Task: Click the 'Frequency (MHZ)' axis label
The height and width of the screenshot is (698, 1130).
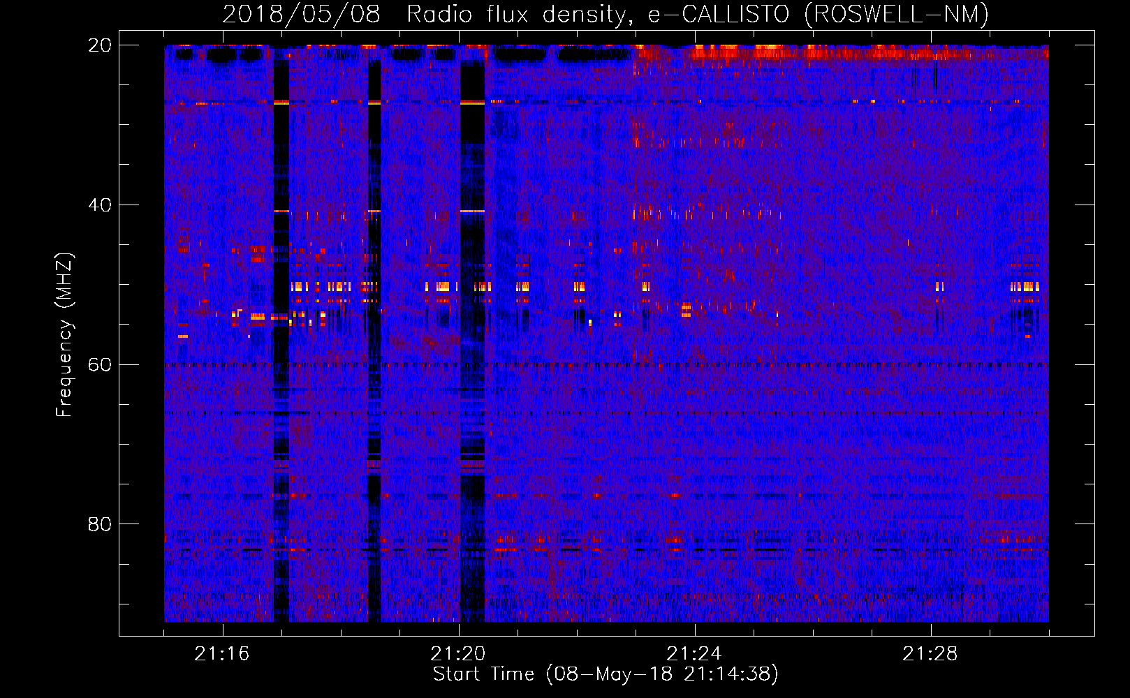Action: point(64,335)
